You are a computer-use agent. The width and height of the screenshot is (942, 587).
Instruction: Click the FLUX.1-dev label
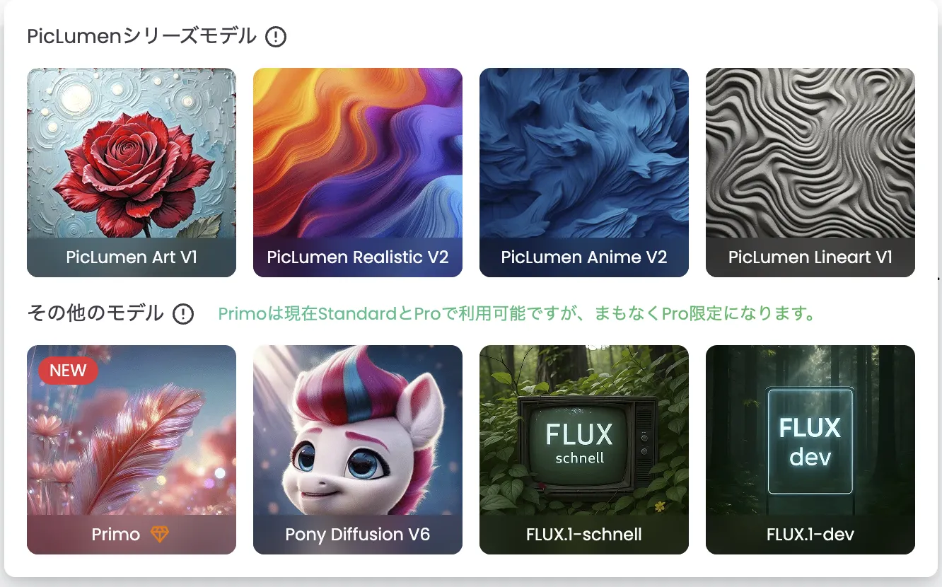coord(810,534)
